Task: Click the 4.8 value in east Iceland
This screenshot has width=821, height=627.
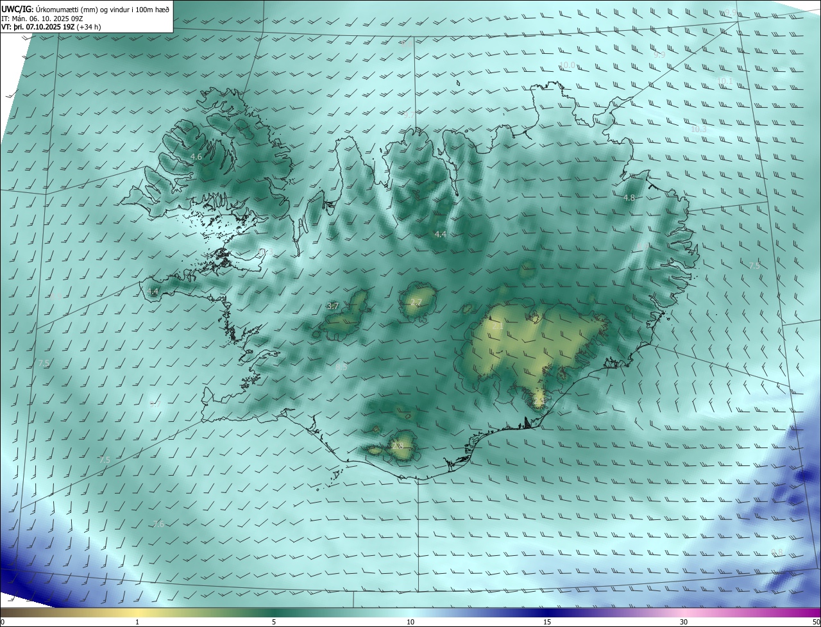Action: (x=629, y=198)
